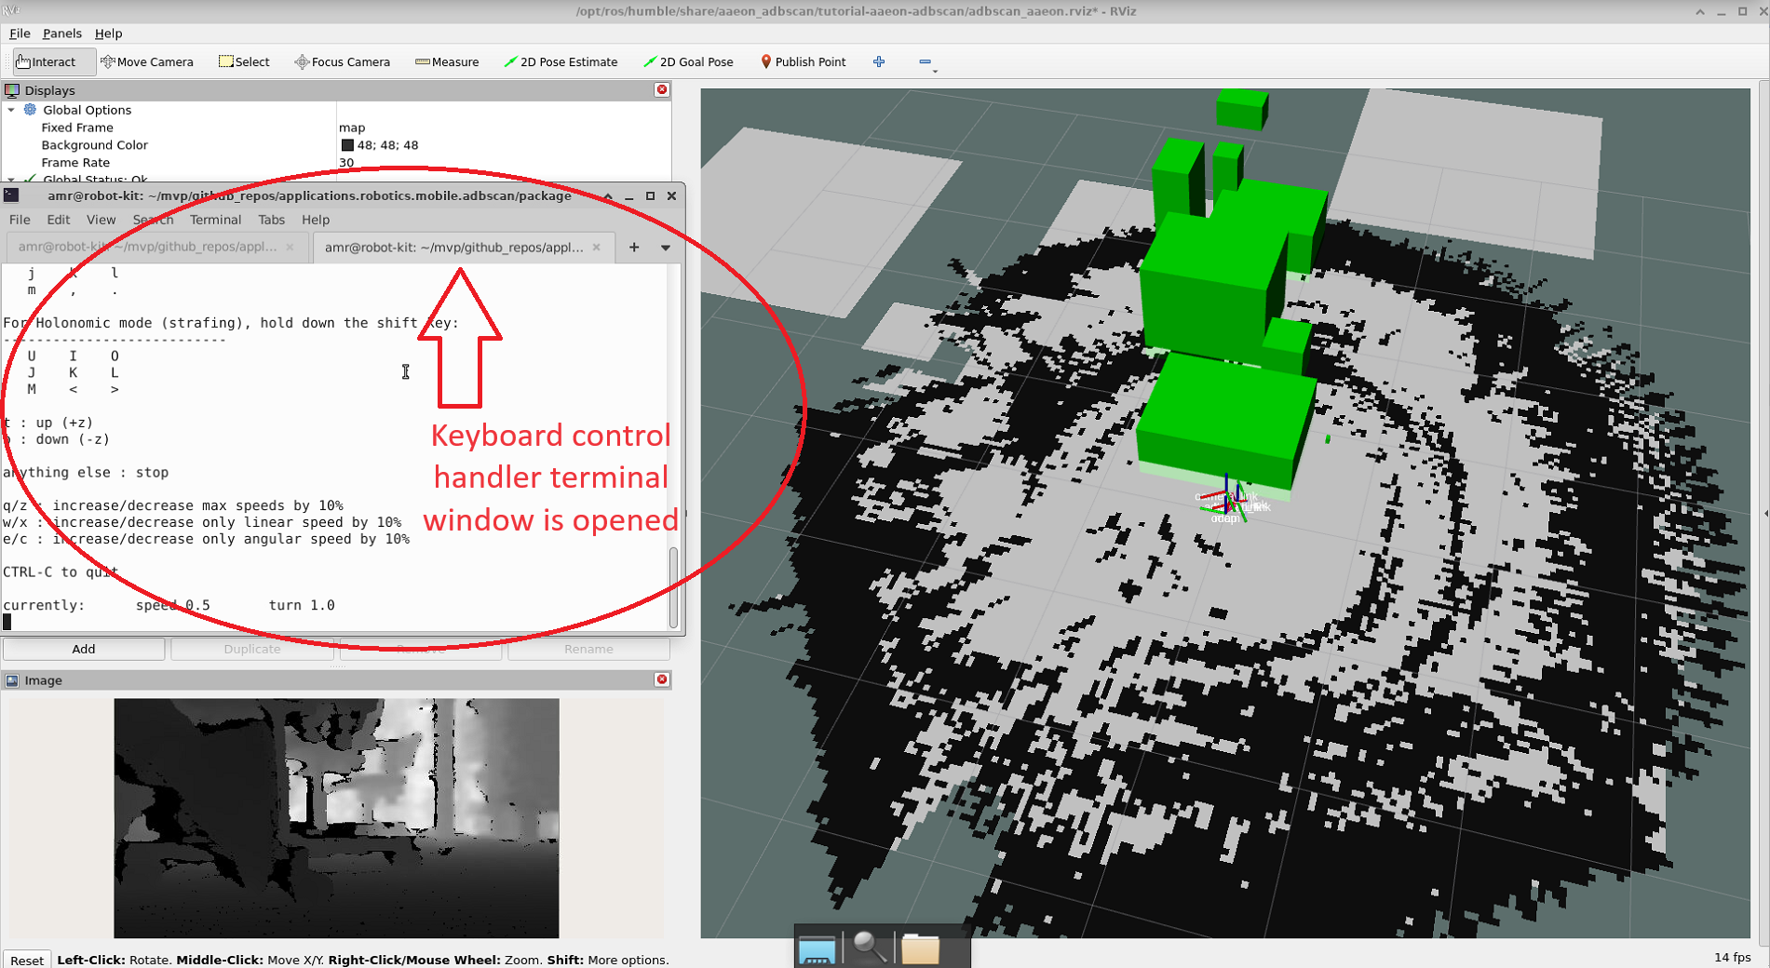Collapse the Global Options tree item
Viewport: 1770px width, 968px height.
[11, 110]
